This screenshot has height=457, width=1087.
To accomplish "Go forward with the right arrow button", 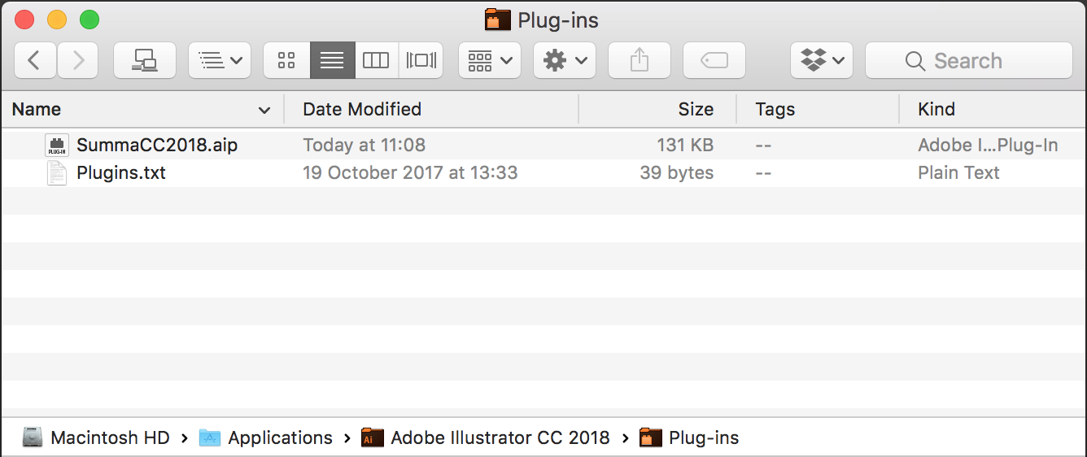I will [78, 60].
